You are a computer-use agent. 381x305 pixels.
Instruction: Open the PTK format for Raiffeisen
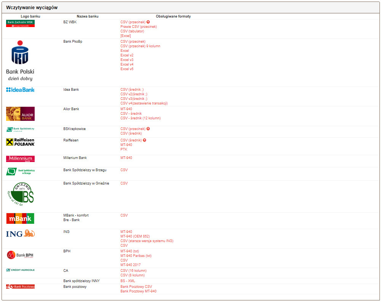click(x=124, y=149)
